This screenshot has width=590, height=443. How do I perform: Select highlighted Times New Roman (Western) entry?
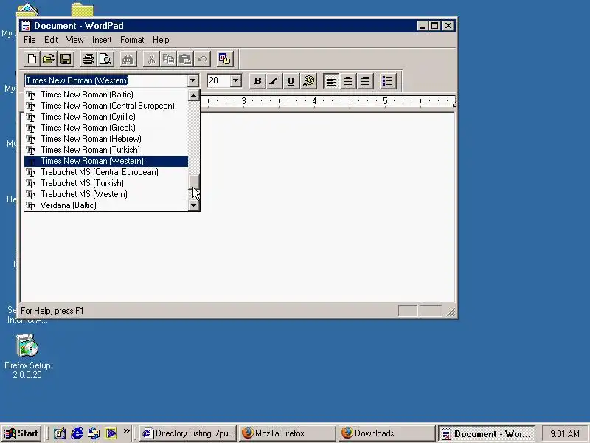106,161
